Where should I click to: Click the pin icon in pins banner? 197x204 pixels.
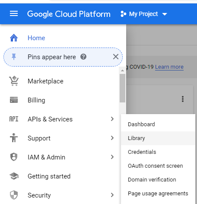14,57
